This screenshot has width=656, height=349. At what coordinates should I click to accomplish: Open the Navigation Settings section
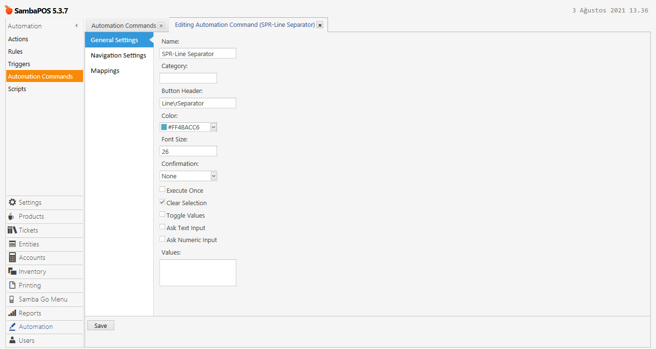[x=118, y=55]
